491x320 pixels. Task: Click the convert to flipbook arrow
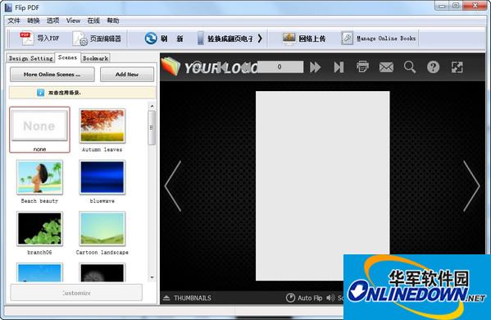point(260,39)
